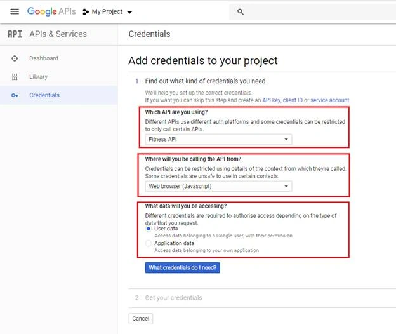396x334 pixels.
Task: Click the 'Which API are you using?' label
Action: click(x=176, y=112)
